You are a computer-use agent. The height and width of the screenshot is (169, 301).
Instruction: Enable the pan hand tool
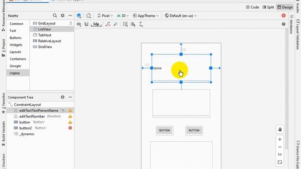tap(280, 130)
